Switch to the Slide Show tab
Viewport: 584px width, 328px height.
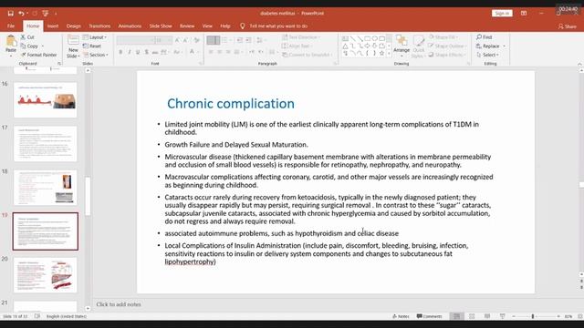(161, 26)
